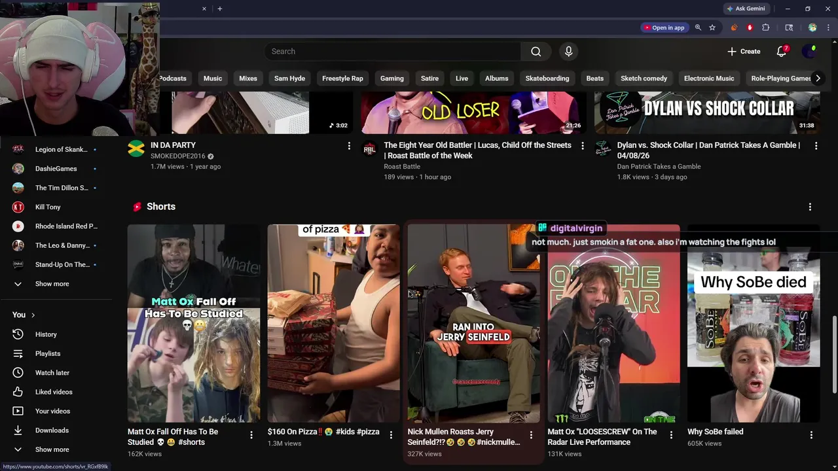This screenshot has height=471, width=838.
Task: Play Nick Mullen Jerry Seinfeld short thumbnail
Action: 473,324
